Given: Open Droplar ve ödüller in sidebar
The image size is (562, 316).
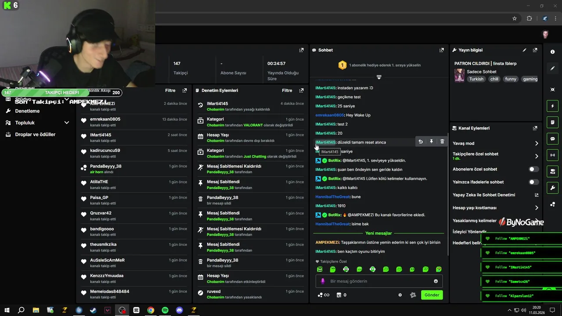Looking at the screenshot, I should coord(35,134).
